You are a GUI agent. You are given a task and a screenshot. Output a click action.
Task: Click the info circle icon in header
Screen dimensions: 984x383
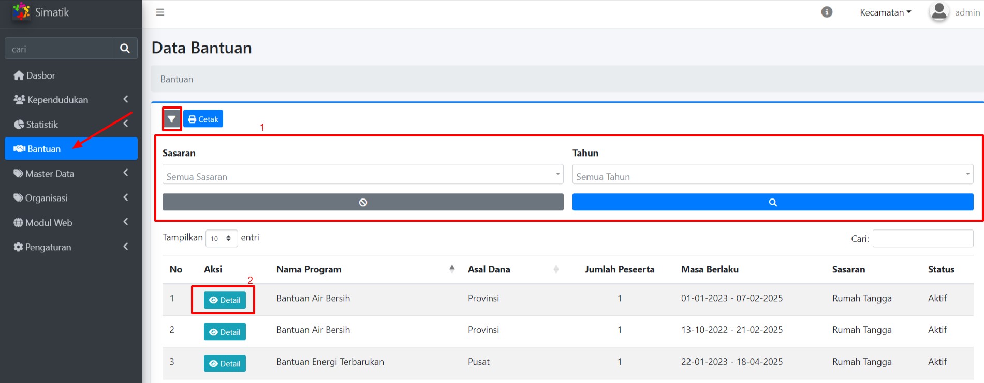click(827, 12)
